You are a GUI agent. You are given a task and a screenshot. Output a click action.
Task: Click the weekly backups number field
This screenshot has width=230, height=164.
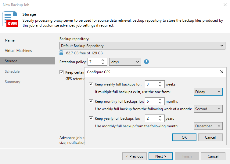point(151,84)
